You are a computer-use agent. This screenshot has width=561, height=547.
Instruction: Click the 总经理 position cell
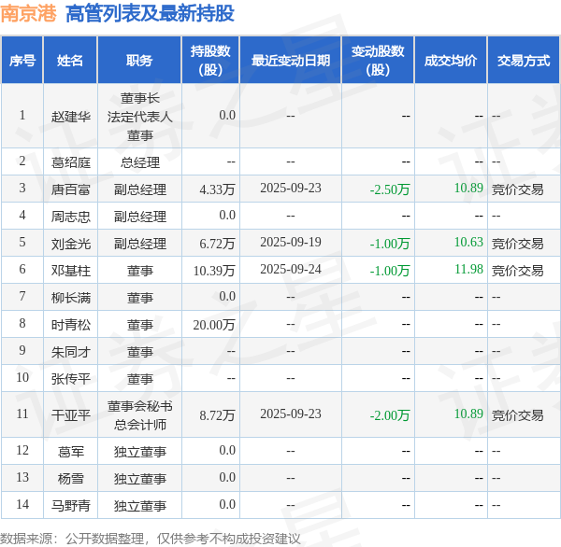coord(140,162)
